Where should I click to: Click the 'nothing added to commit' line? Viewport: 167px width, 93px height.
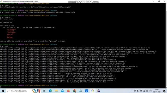click(33, 41)
